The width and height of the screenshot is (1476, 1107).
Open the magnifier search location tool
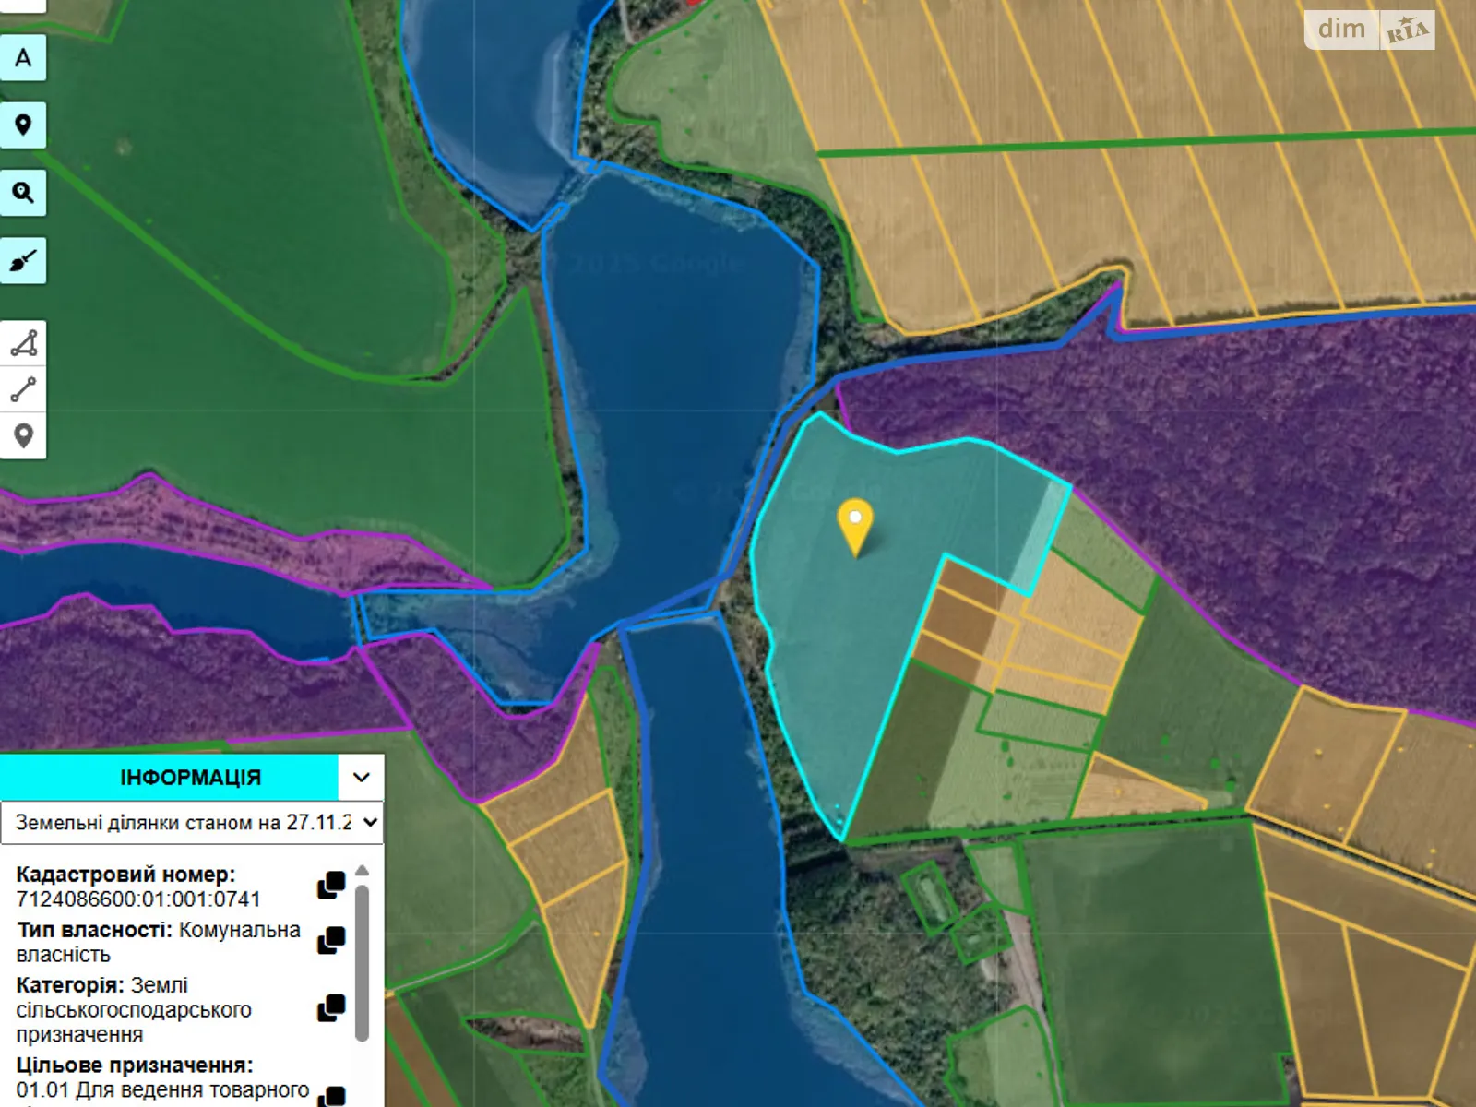23,193
